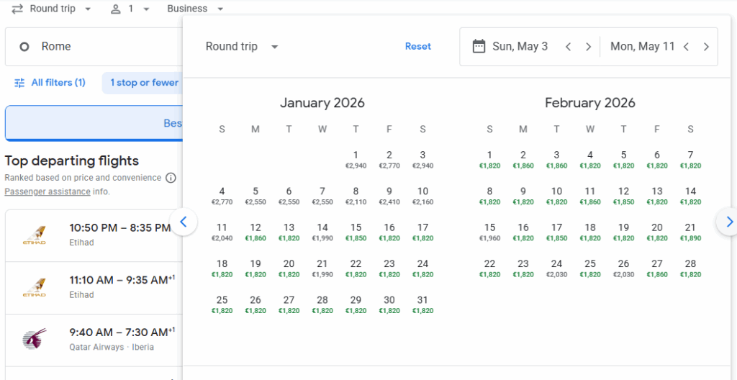The width and height of the screenshot is (737, 380).
Task: Move return date one day later
Action: [x=706, y=47]
